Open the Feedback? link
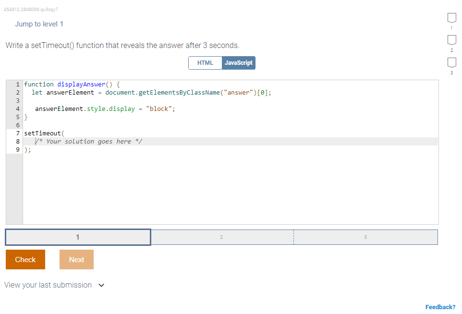 [x=440, y=307]
